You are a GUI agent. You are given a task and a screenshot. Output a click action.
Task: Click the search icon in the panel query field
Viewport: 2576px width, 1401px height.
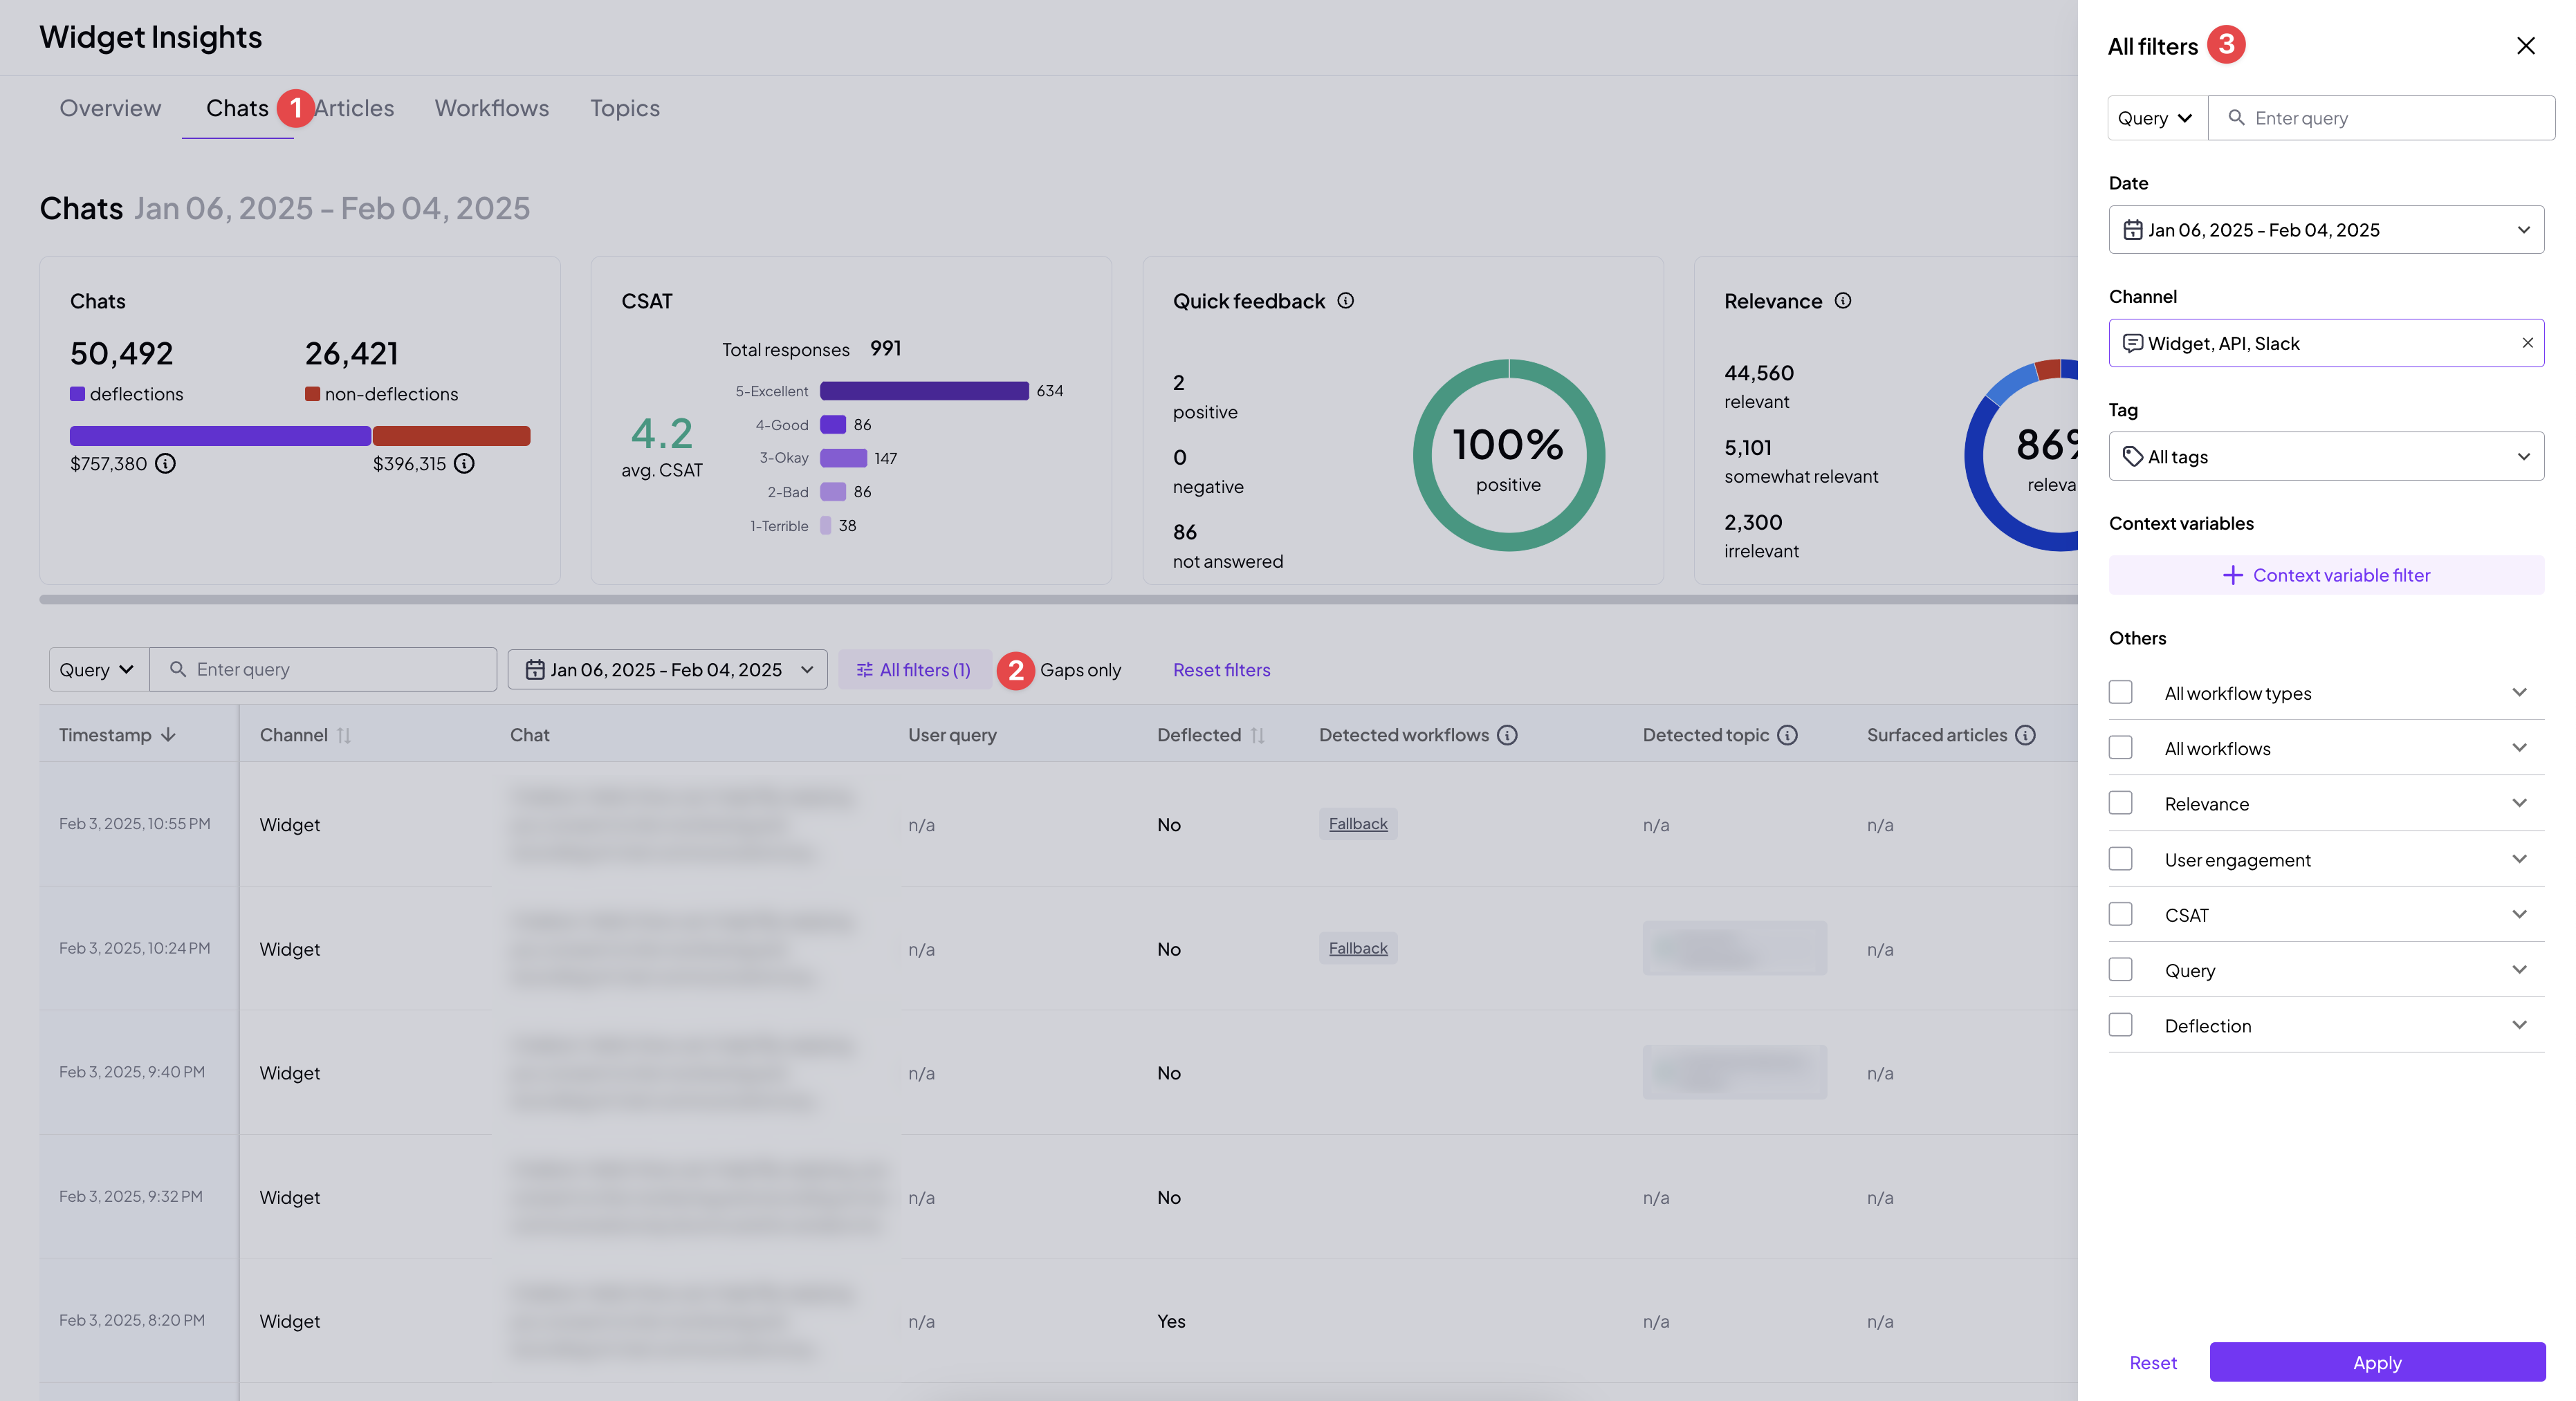point(2236,118)
